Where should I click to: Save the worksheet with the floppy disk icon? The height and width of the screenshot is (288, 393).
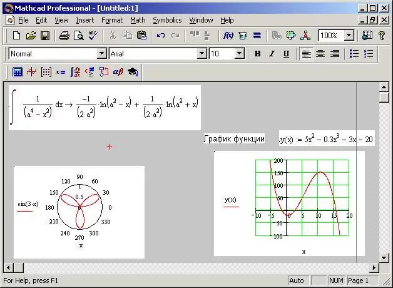(x=45, y=36)
